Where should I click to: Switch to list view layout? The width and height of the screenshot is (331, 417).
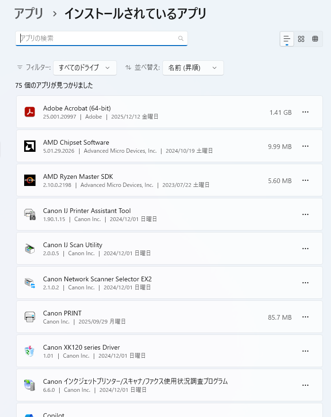(287, 39)
